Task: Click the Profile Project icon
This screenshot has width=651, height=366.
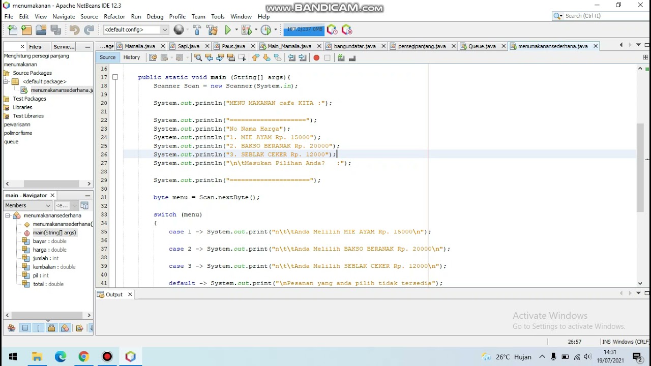Action: [265, 30]
